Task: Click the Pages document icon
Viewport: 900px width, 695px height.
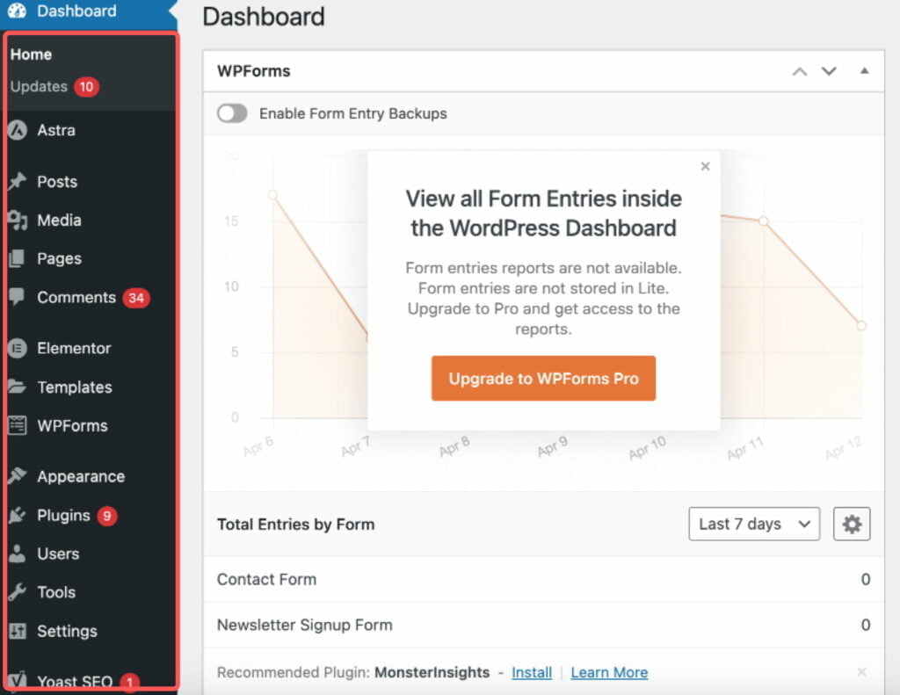Action: (18, 259)
